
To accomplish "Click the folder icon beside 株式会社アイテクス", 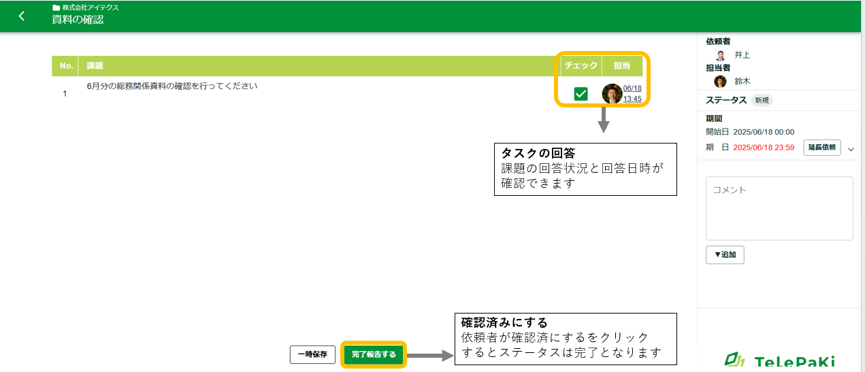I will click(x=56, y=7).
